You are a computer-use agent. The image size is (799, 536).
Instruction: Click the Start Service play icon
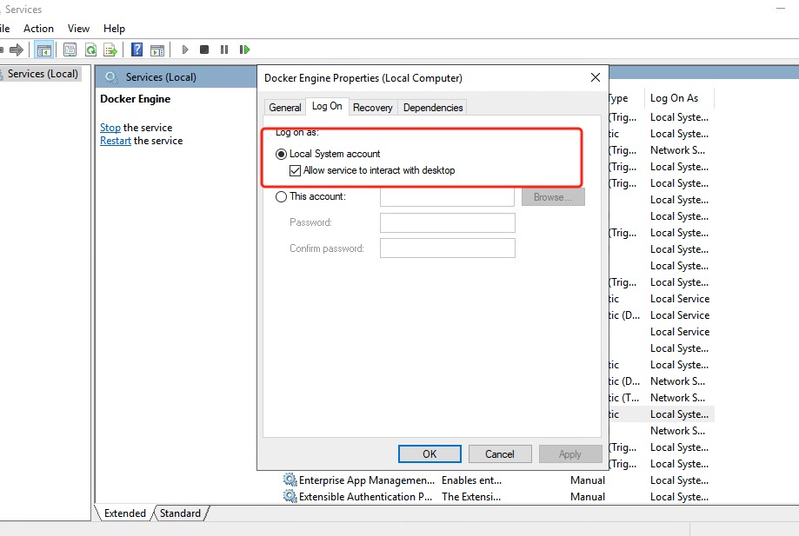pos(185,50)
